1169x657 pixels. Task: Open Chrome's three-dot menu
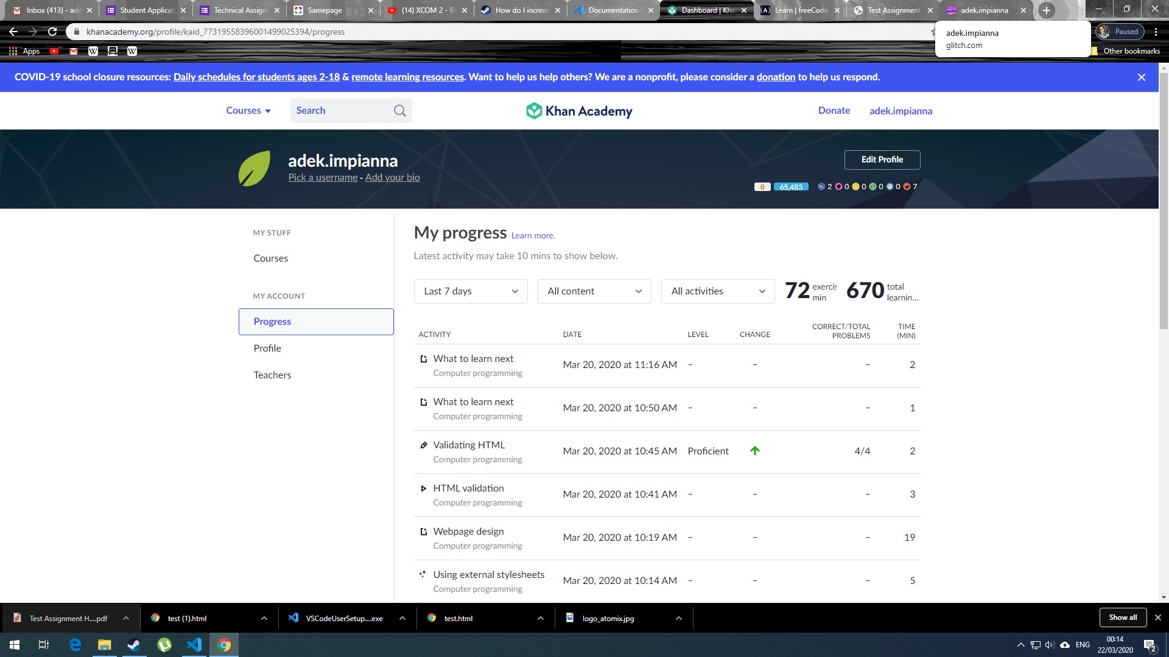[1156, 32]
